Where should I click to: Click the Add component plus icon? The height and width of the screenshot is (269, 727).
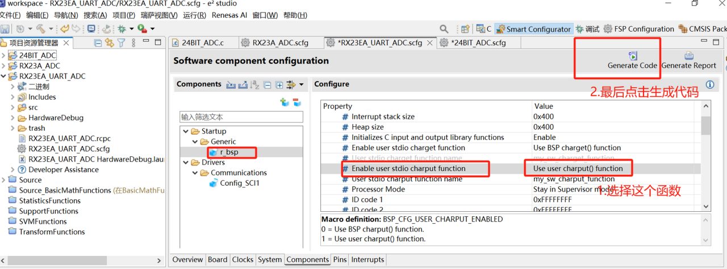[285, 103]
